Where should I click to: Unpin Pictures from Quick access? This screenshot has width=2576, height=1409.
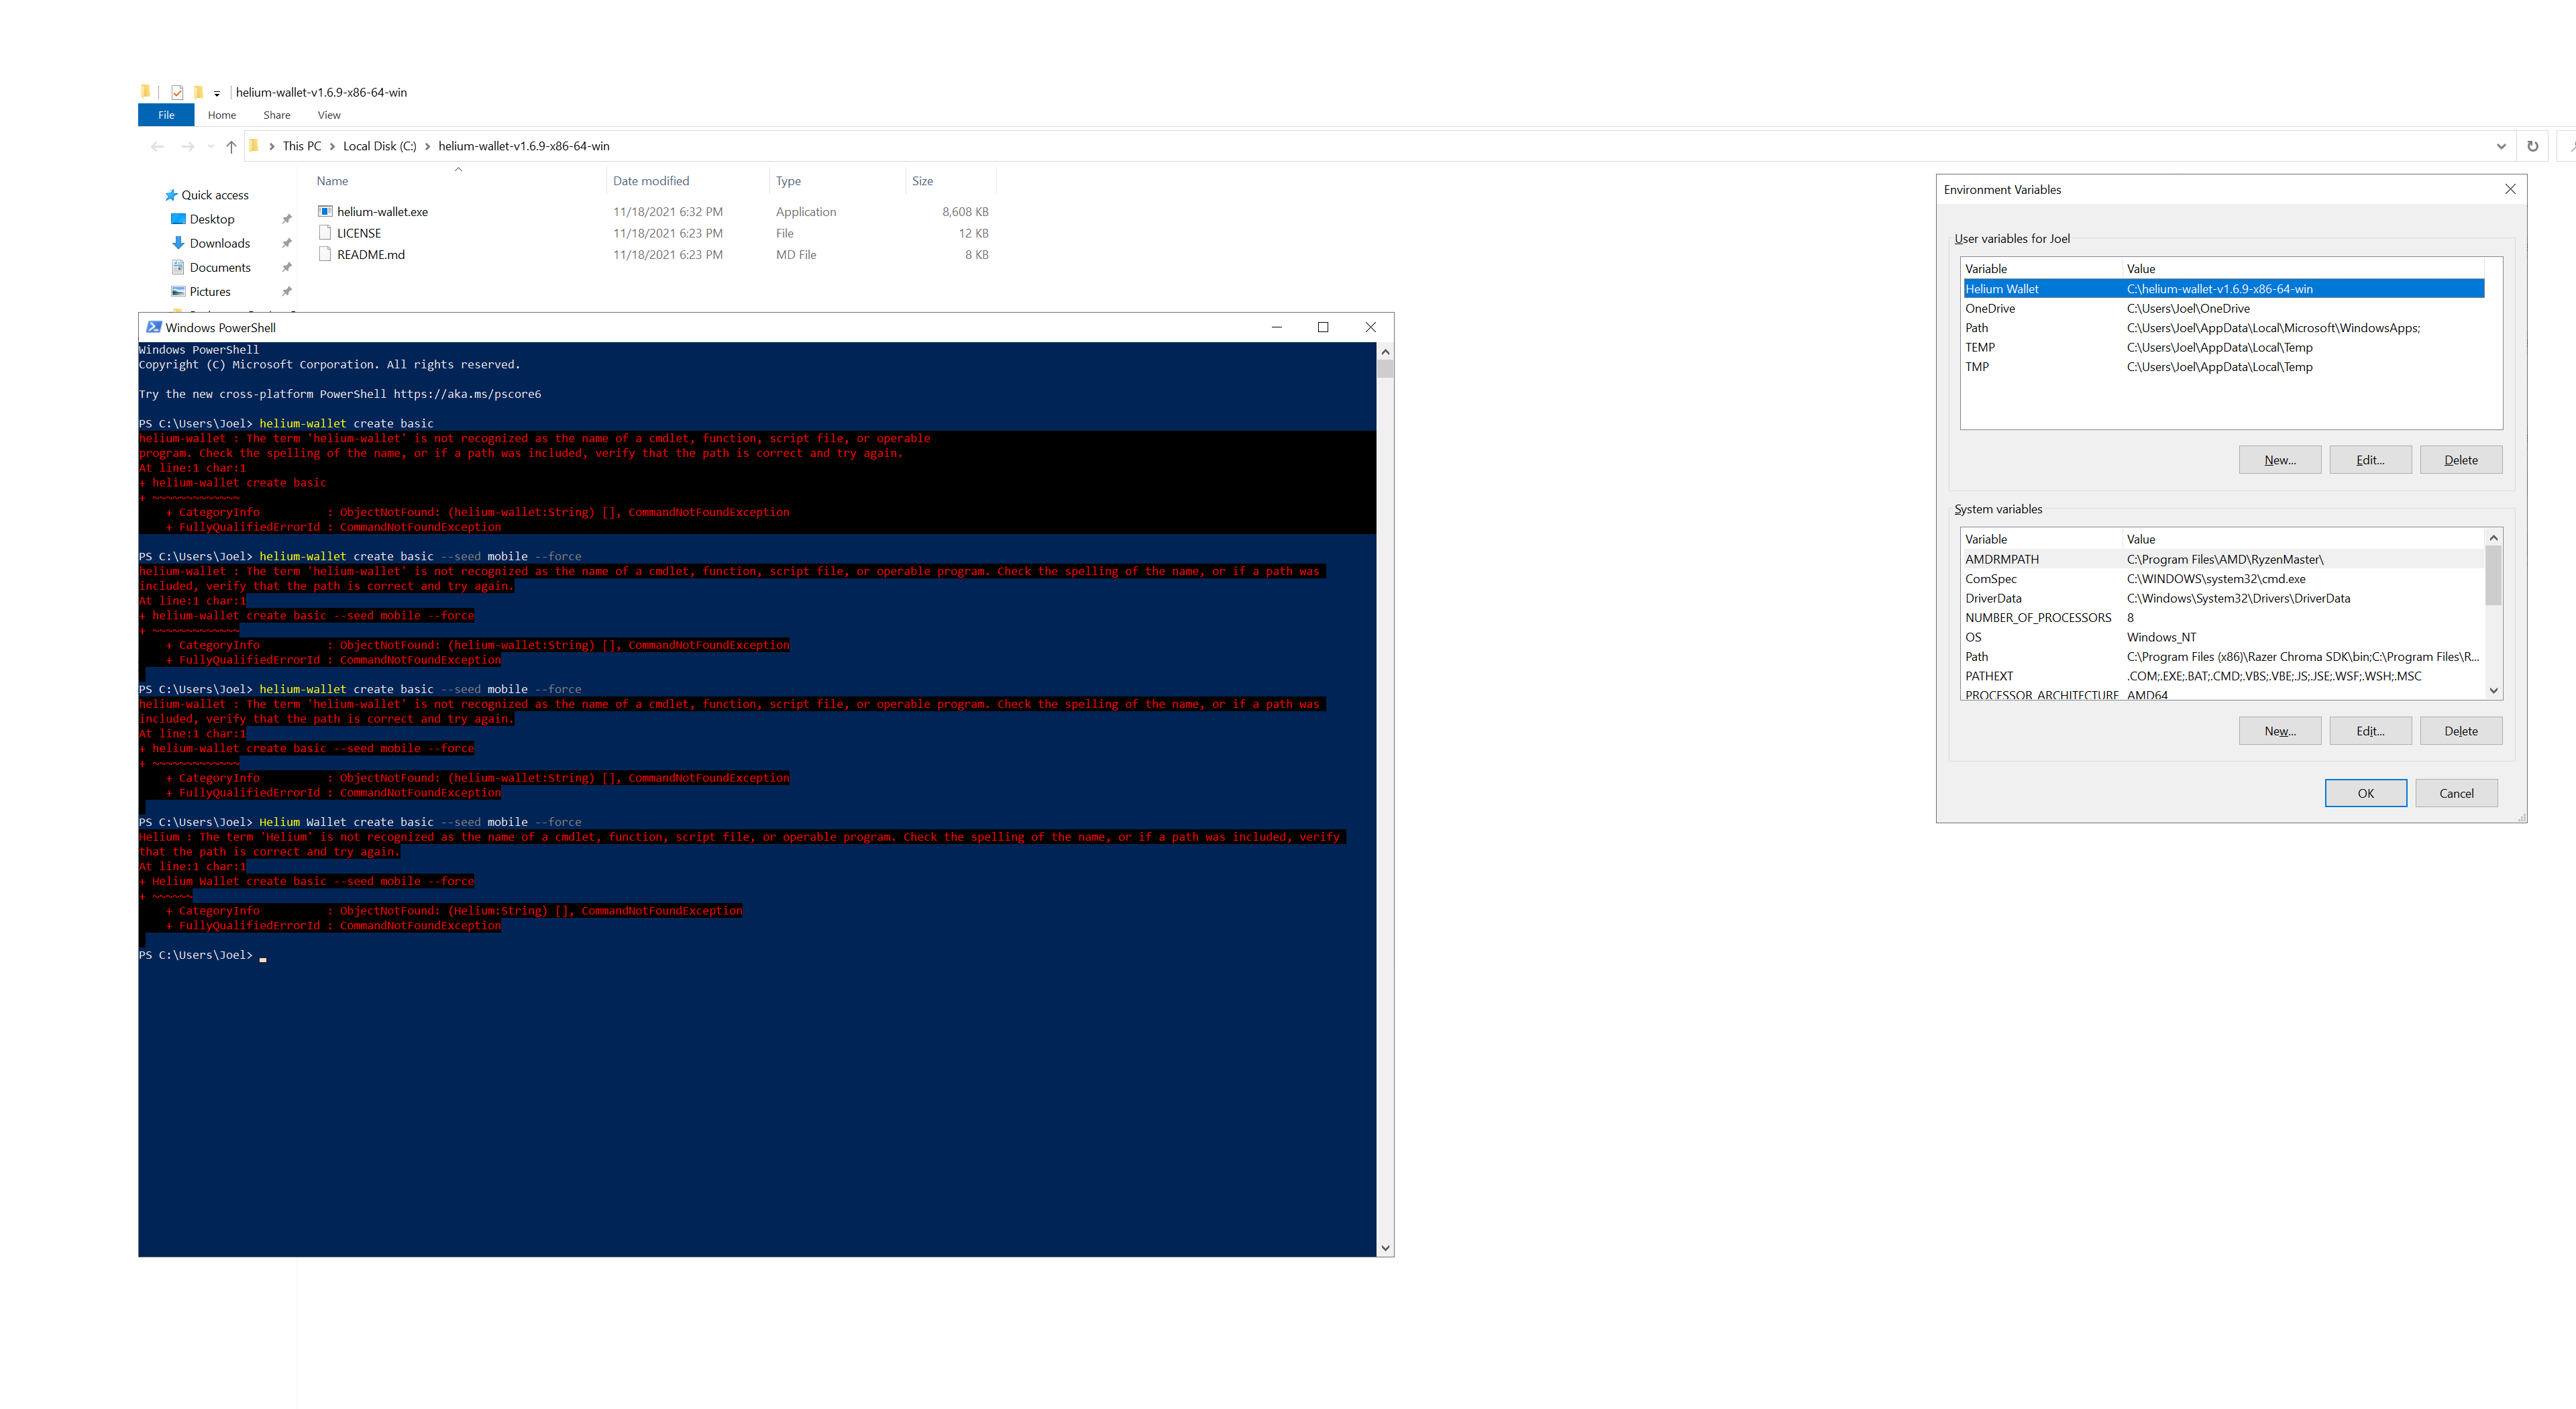point(287,291)
